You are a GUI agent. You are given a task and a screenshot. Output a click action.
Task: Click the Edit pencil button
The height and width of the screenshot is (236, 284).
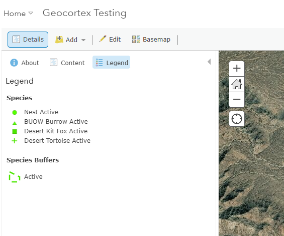click(110, 39)
